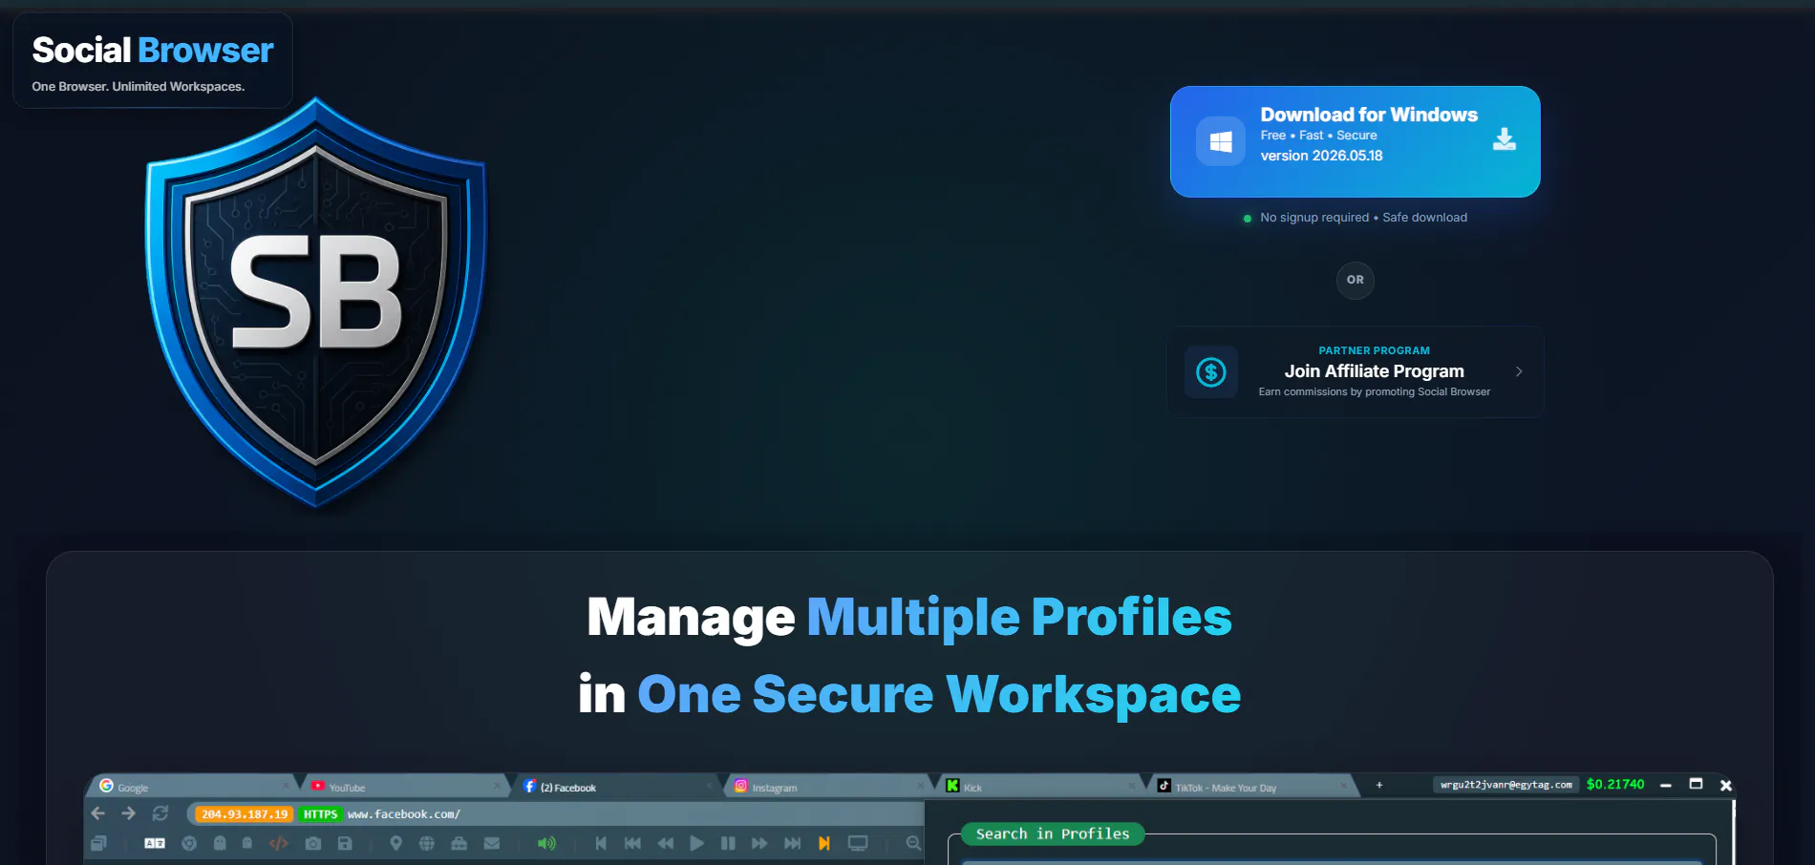
Task: Click the monitor display icon
Action: pyautogui.click(x=858, y=843)
